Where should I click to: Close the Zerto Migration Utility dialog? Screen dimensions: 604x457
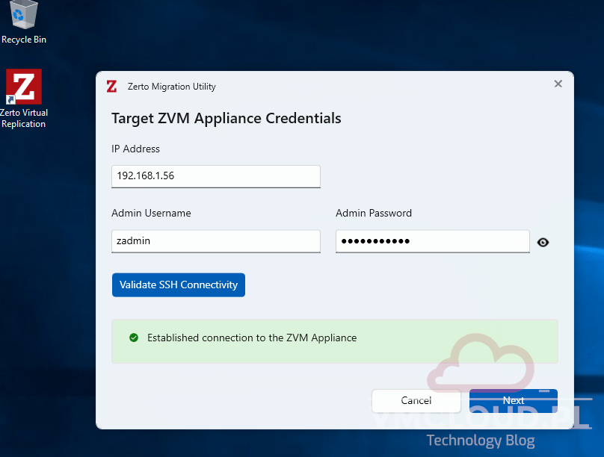pyautogui.click(x=558, y=84)
